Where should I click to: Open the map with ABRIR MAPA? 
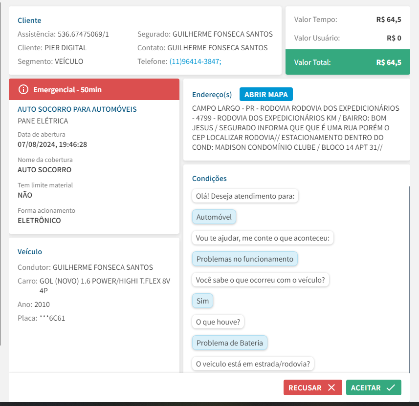(x=266, y=94)
